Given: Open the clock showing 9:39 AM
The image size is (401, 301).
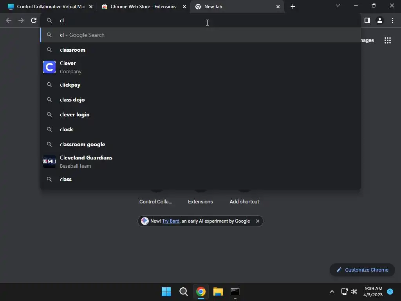Looking at the screenshot, I should tap(373, 292).
